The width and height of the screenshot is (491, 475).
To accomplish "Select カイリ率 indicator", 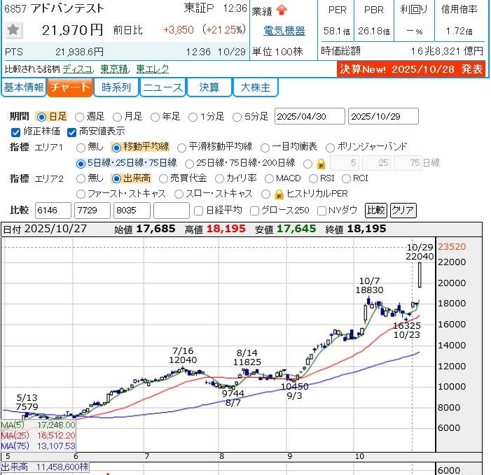I will (219, 178).
